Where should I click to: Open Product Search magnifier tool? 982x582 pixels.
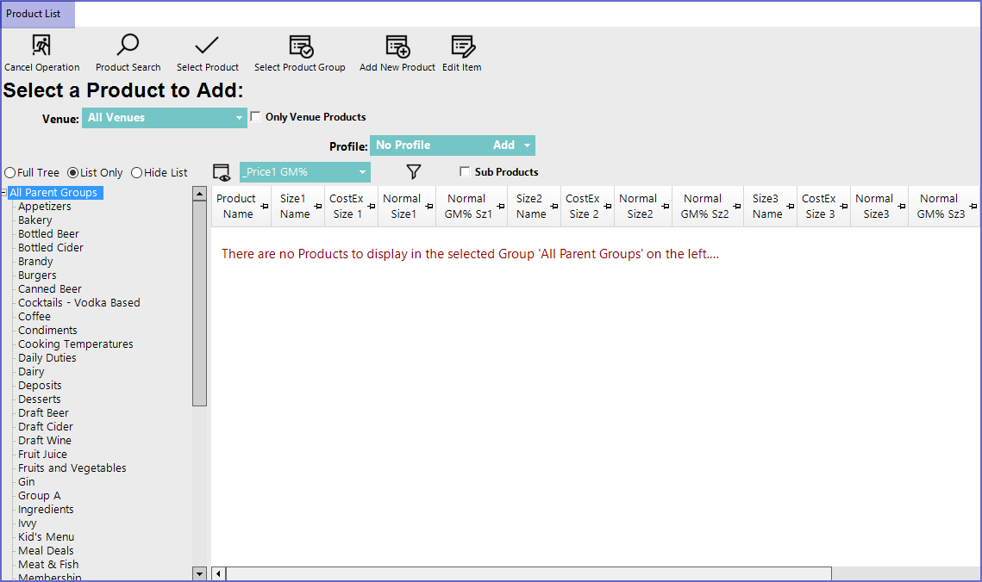tap(128, 46)
